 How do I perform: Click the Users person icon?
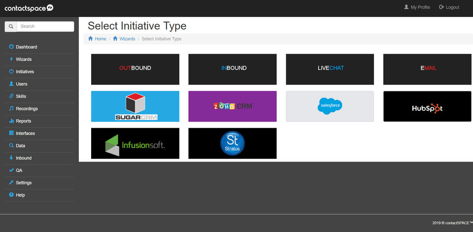pyautogui.click(x=11, y=84)
